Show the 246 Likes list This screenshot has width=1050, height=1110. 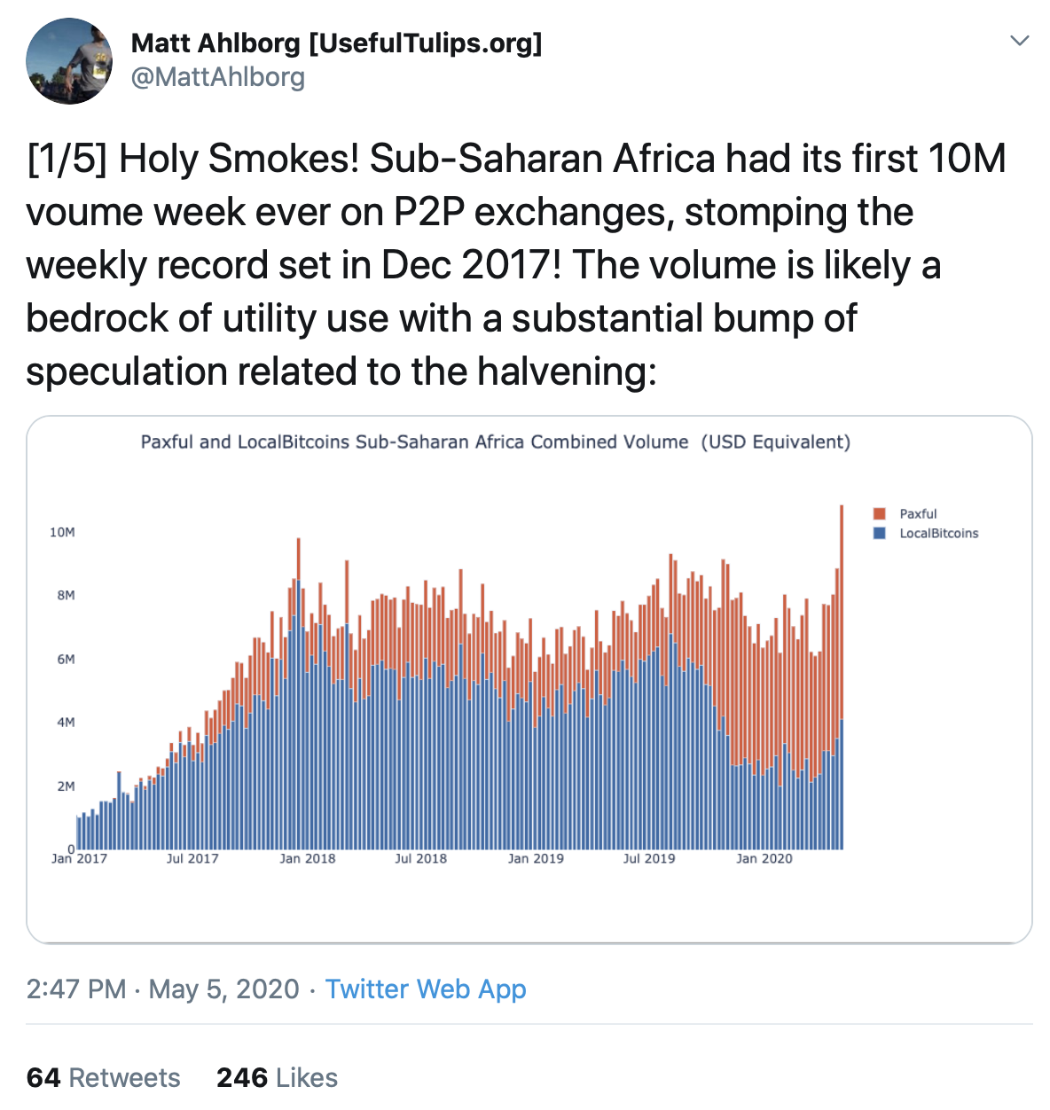[277, 1077]
